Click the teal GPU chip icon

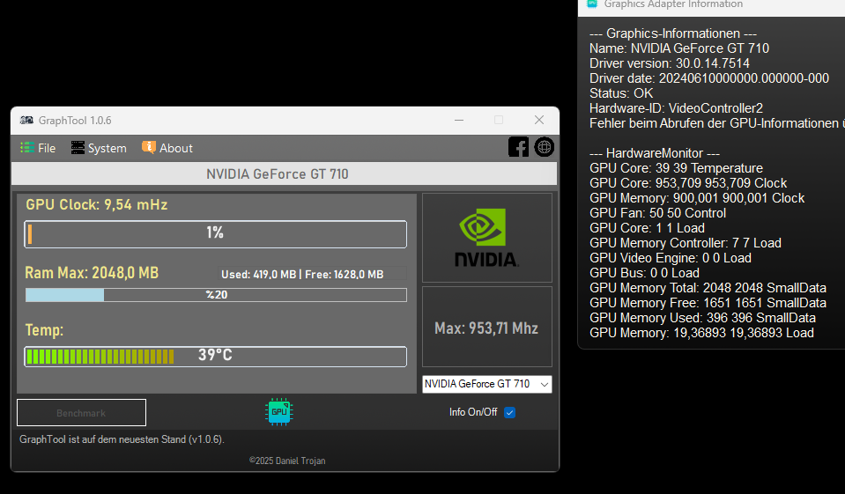coord(279,411)
